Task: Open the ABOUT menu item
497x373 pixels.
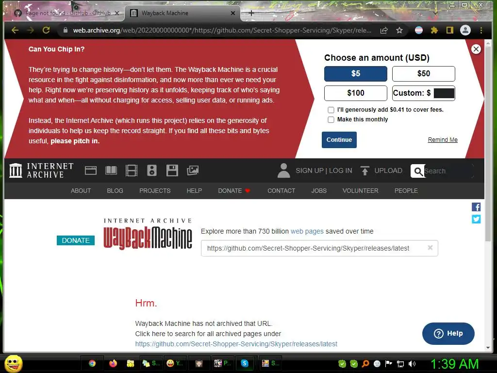Action: click(x=81, y=190)
